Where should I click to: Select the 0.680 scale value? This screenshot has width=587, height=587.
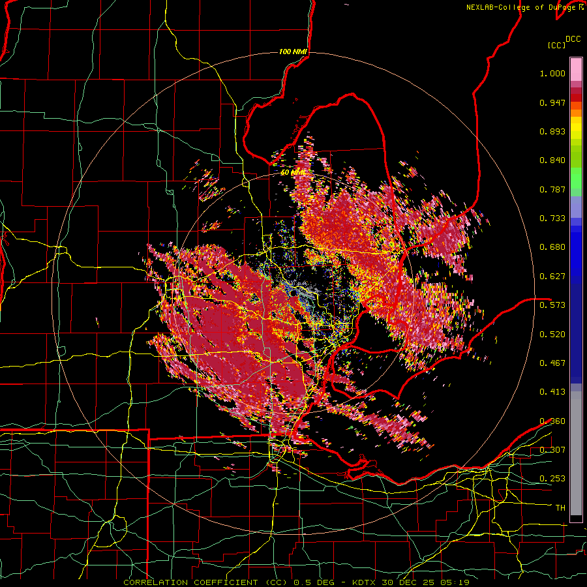(552, 247)
